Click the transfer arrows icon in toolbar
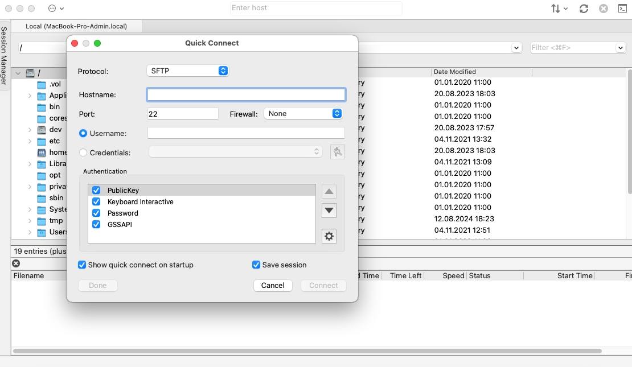This screenshot has width=632, height=367. pyautogui.click(x=560, y=9)
